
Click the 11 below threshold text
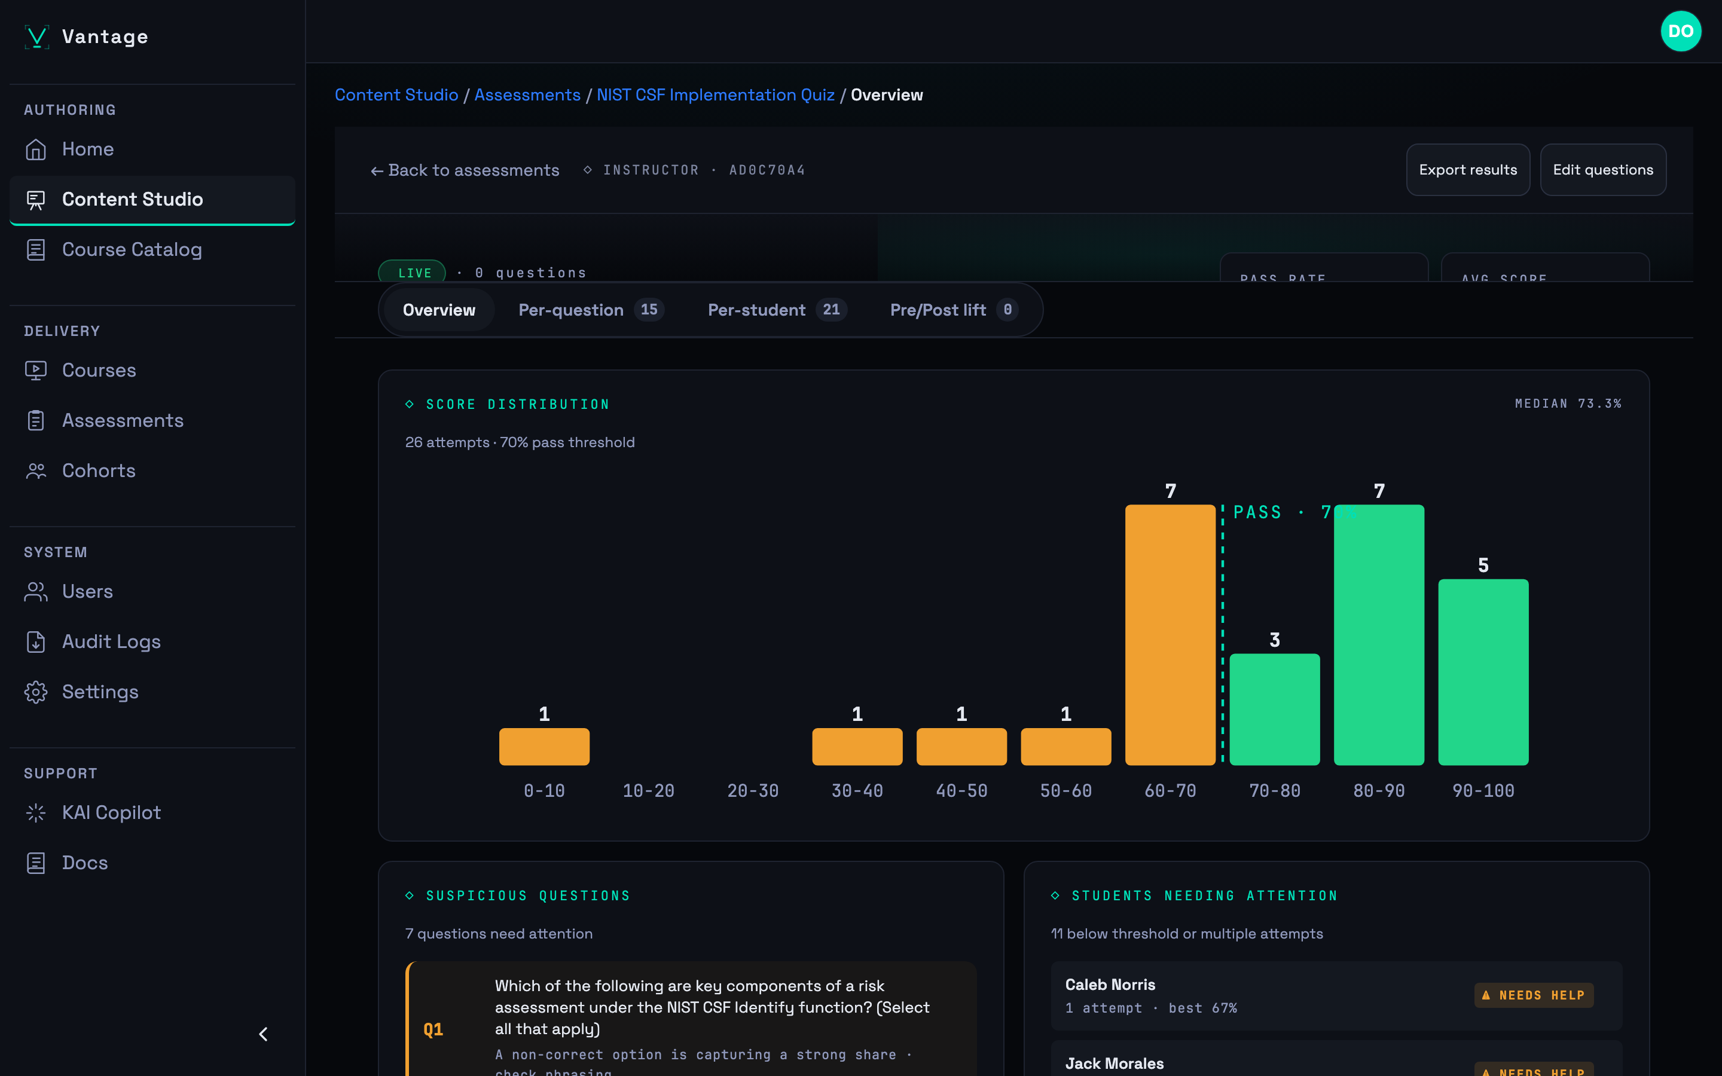click(x=1186, y=934)
